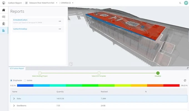Open options menu for CarbonPortalExp report

60,29
